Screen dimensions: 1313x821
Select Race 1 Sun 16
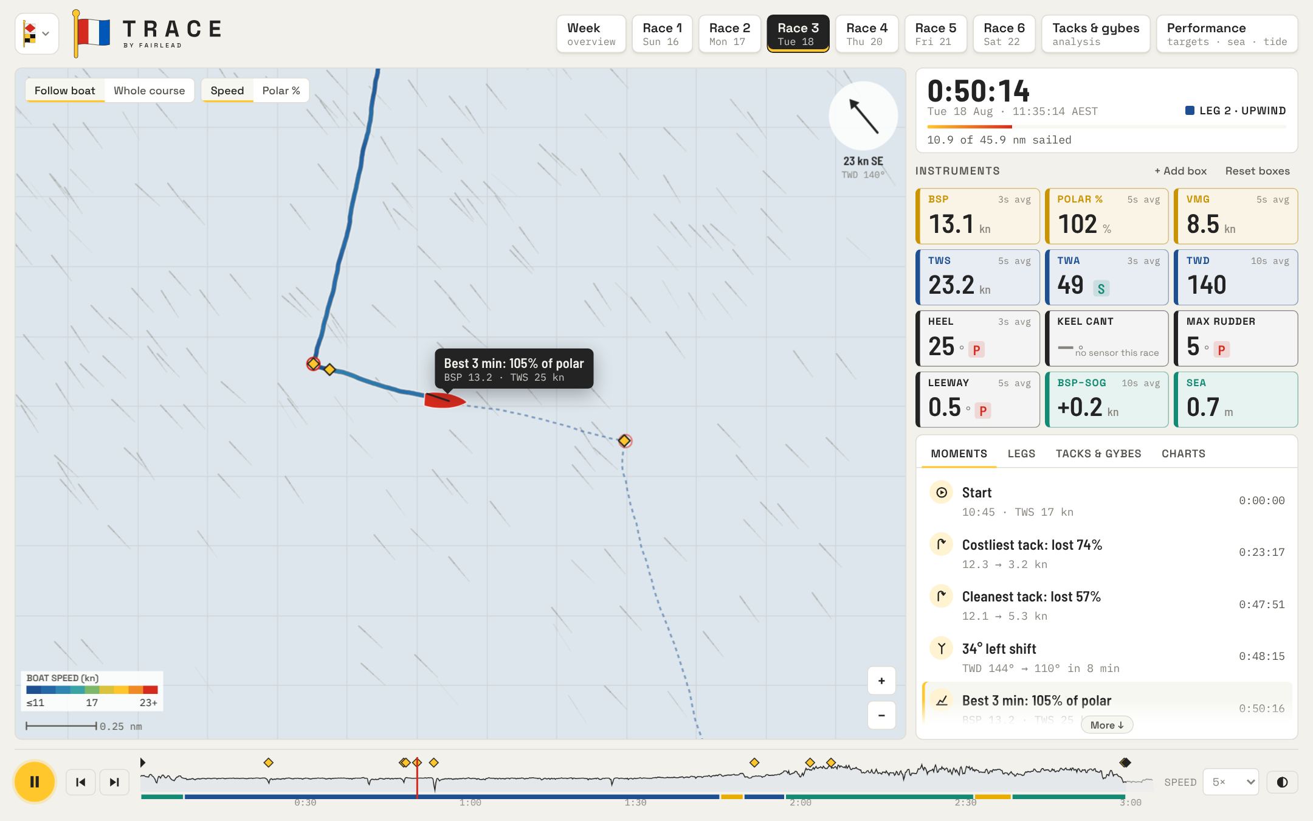[x=662, y=34]
